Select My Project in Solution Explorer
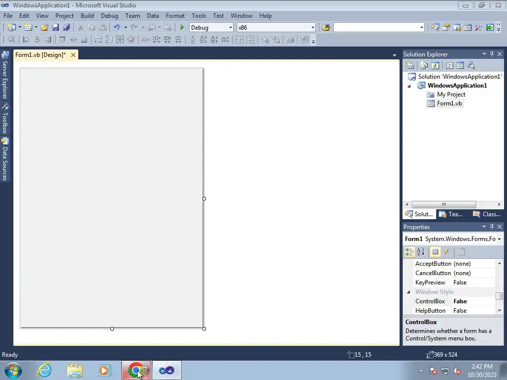 (x=451, y=95)
